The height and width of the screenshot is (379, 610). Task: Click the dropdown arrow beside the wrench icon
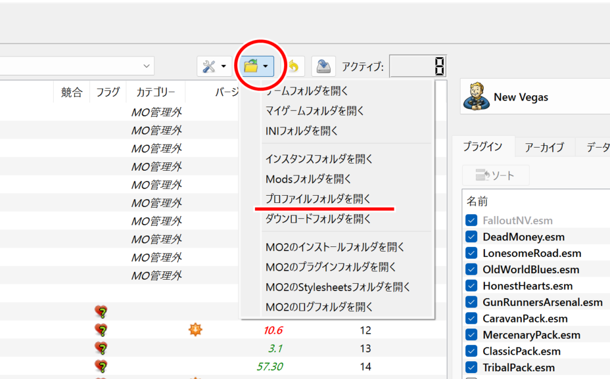(224, 67)
